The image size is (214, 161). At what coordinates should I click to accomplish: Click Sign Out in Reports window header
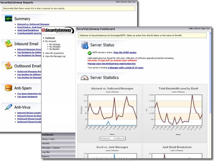coord(131,2)
